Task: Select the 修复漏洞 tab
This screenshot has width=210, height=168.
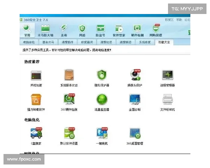Action: pyautogui.click(x=87, y=42)
